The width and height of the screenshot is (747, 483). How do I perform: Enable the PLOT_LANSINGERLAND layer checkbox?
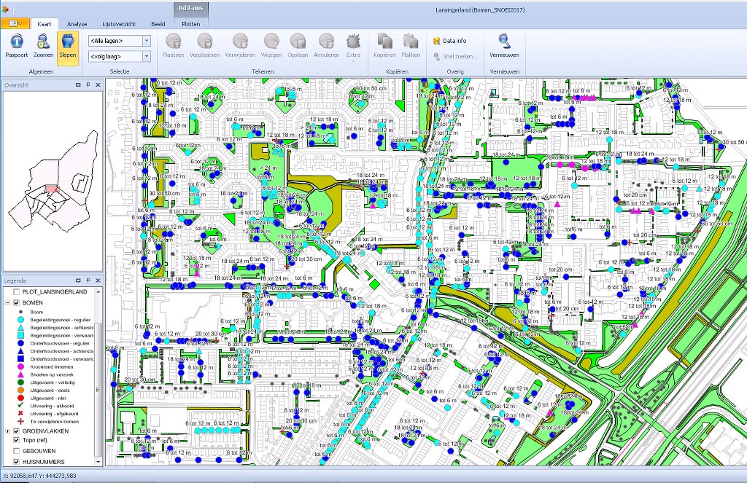[x=17, y=292]
